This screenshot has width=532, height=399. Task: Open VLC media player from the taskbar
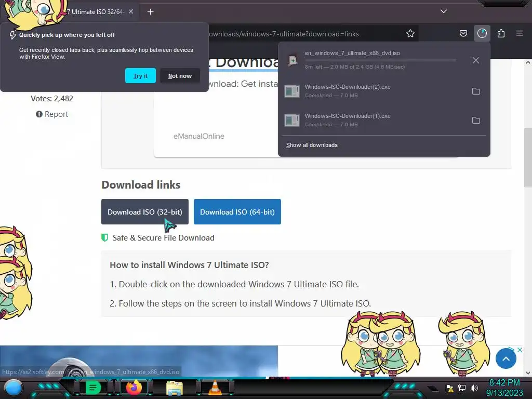tap(215, 388)
